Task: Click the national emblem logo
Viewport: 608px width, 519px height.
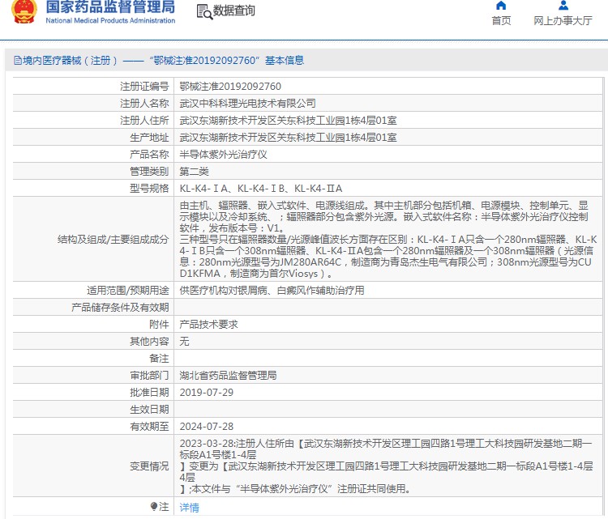Action: (x=24, y=11)
